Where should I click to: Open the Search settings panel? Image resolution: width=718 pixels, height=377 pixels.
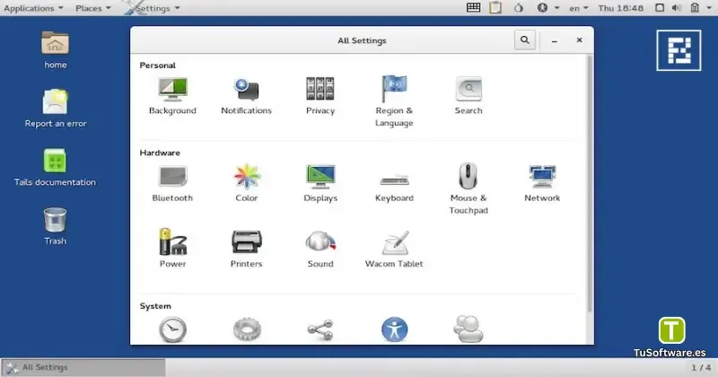[468, 96]
